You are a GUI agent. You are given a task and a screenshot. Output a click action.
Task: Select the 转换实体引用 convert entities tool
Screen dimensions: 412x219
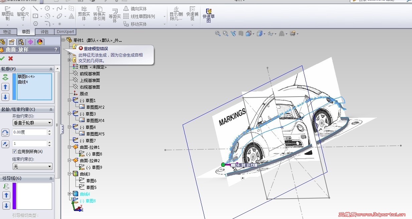pos(99,13)
